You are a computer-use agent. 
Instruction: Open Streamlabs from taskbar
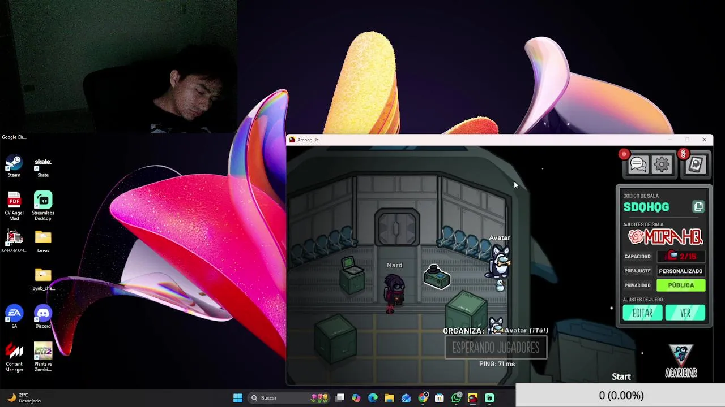tap(489, 398)
